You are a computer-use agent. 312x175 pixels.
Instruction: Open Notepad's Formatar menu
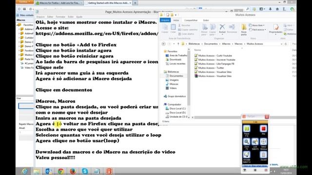click(x=60, y=17)
